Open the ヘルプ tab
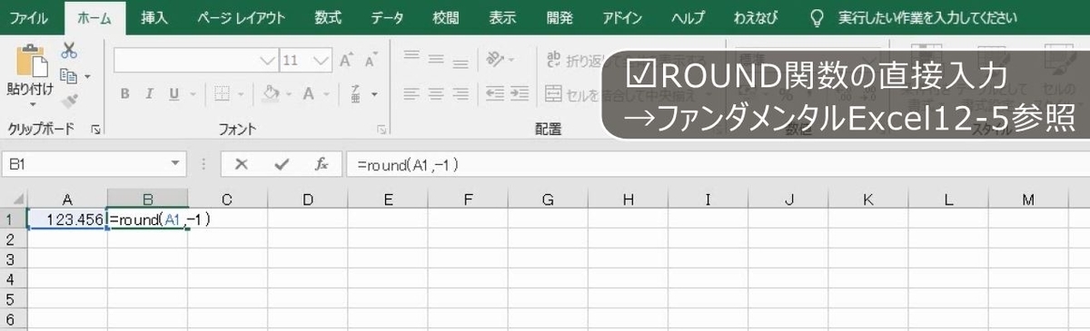Image resolution: width=1090 pixels, height=331 pixels. pos(688,18)
